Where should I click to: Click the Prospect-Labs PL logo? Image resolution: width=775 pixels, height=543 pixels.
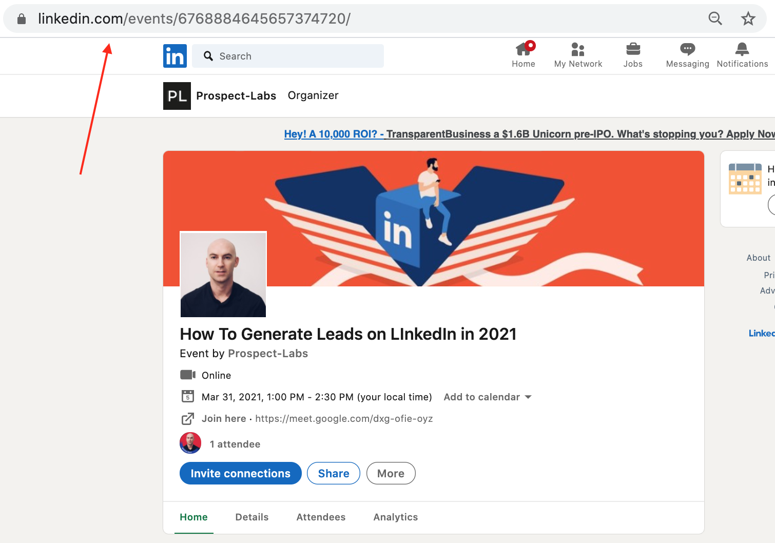click(177, 96)
